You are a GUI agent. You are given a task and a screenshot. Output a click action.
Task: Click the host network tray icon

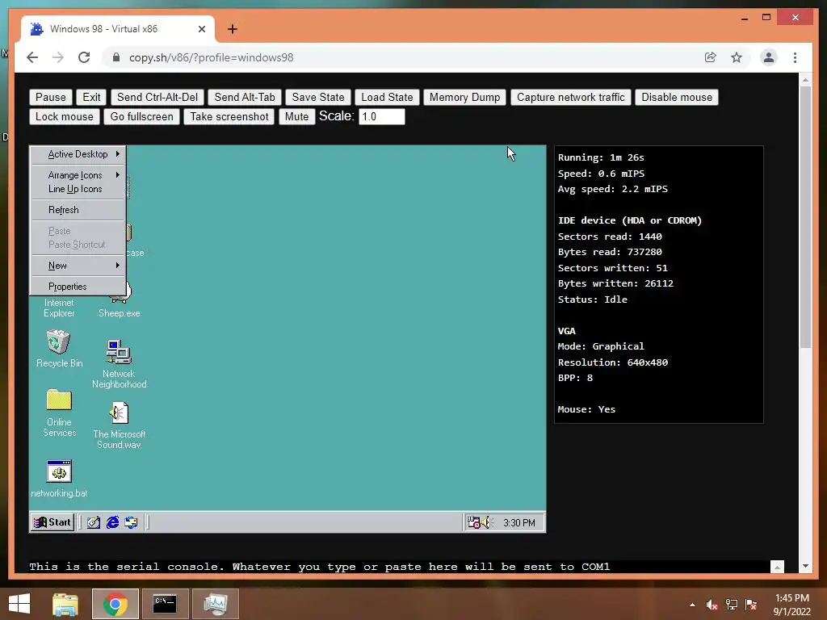[x=732, y=605]
